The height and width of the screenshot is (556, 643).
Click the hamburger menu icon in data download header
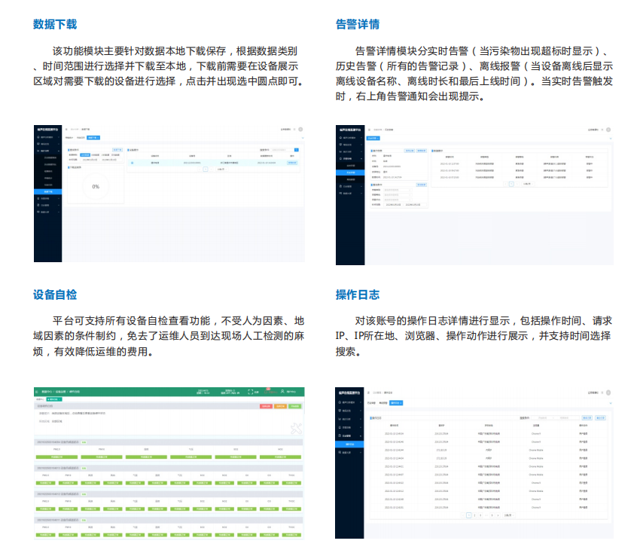click(x=66, y=130)
